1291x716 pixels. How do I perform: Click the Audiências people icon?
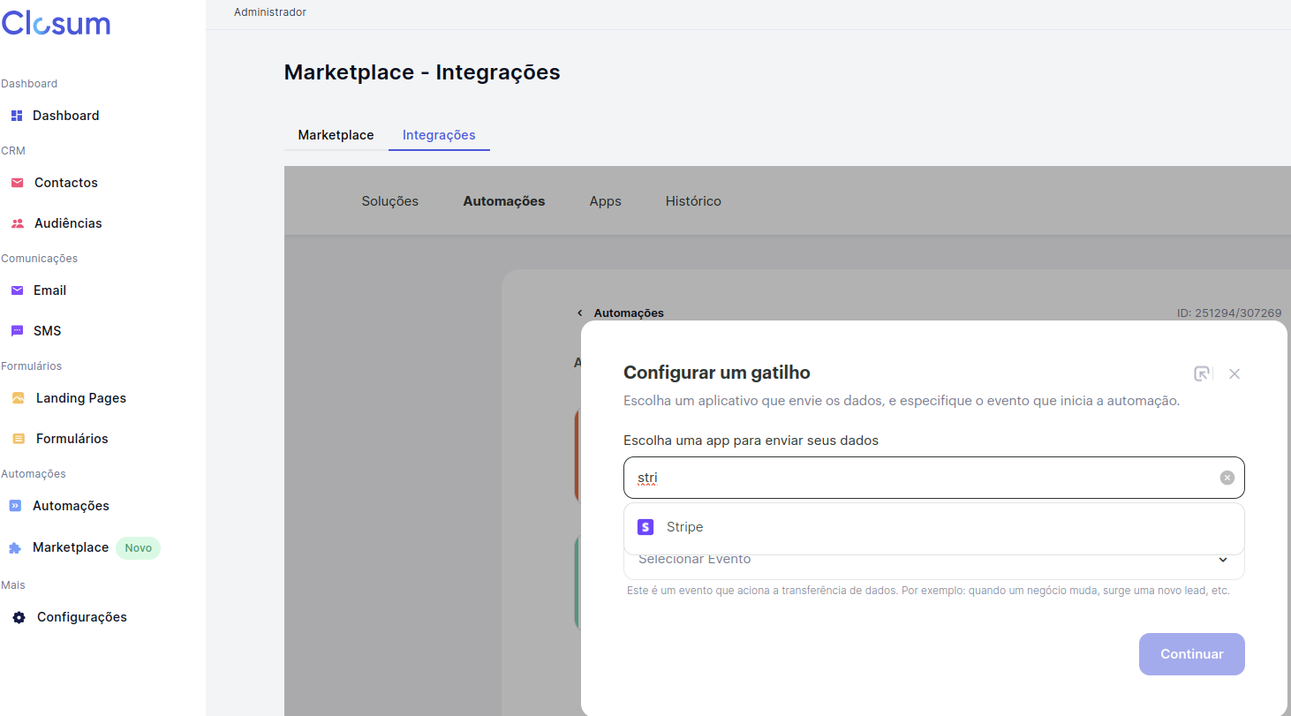(17, 223)
